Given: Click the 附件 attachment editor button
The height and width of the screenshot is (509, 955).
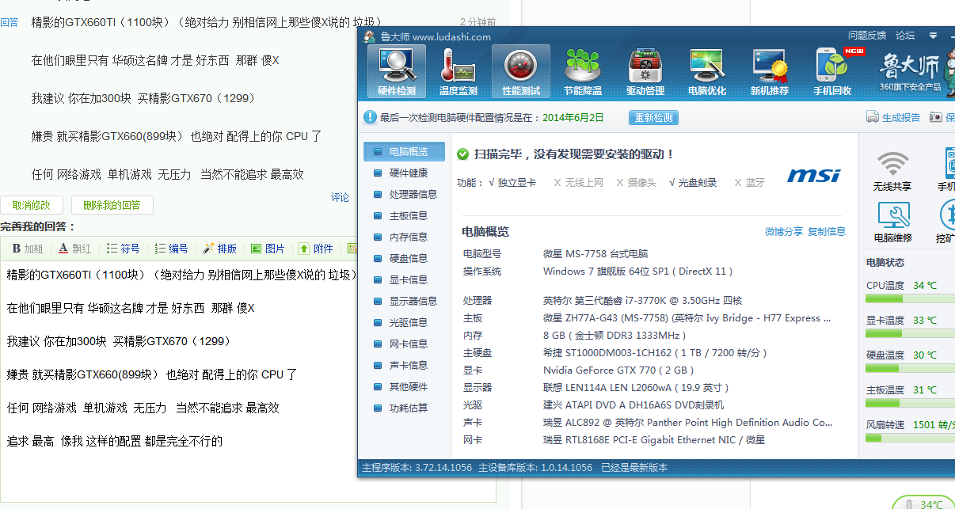Looking at the screenshot, I should [316, 249].
